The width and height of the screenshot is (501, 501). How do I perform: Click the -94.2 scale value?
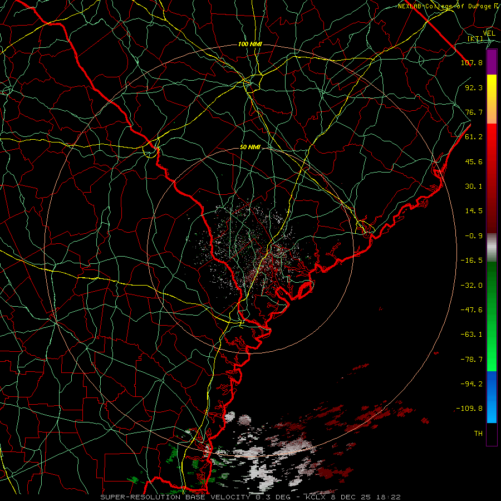(x=471, y=384)
